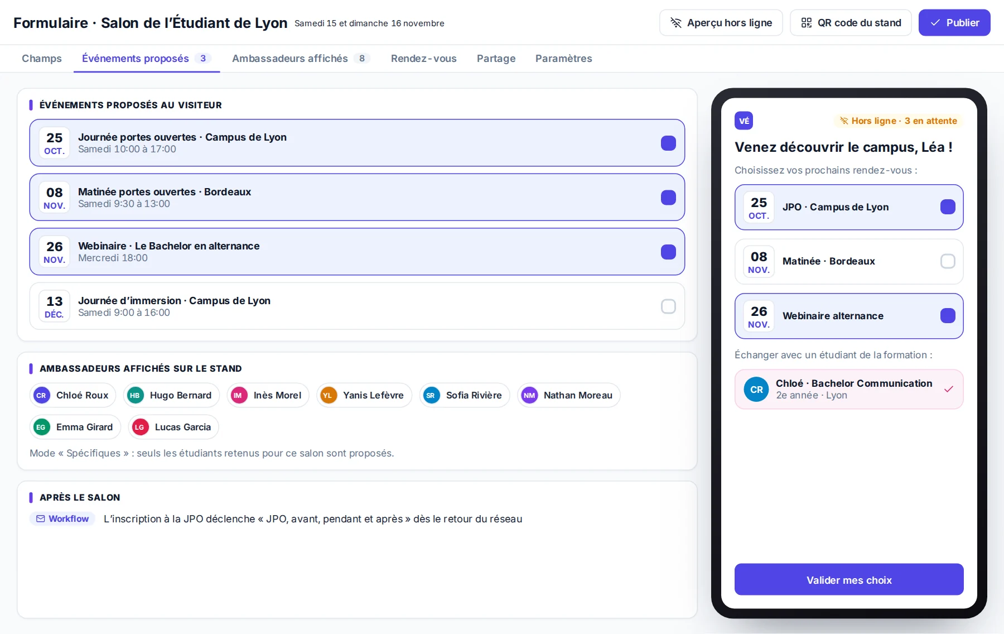1004x634 pixels.
Task: Click the 08 NOV. date tile in phone preview
Action: point(759,261)
